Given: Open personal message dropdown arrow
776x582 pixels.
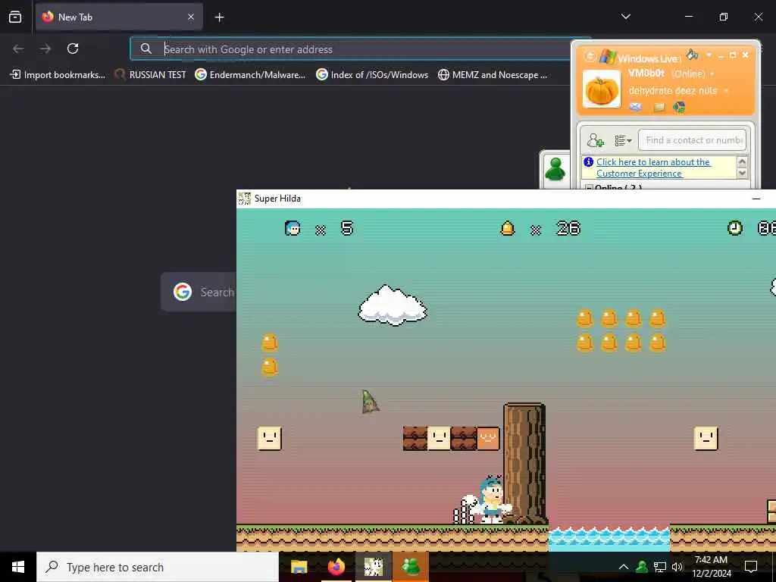Looking at the screenshot, I should (726, 91).
